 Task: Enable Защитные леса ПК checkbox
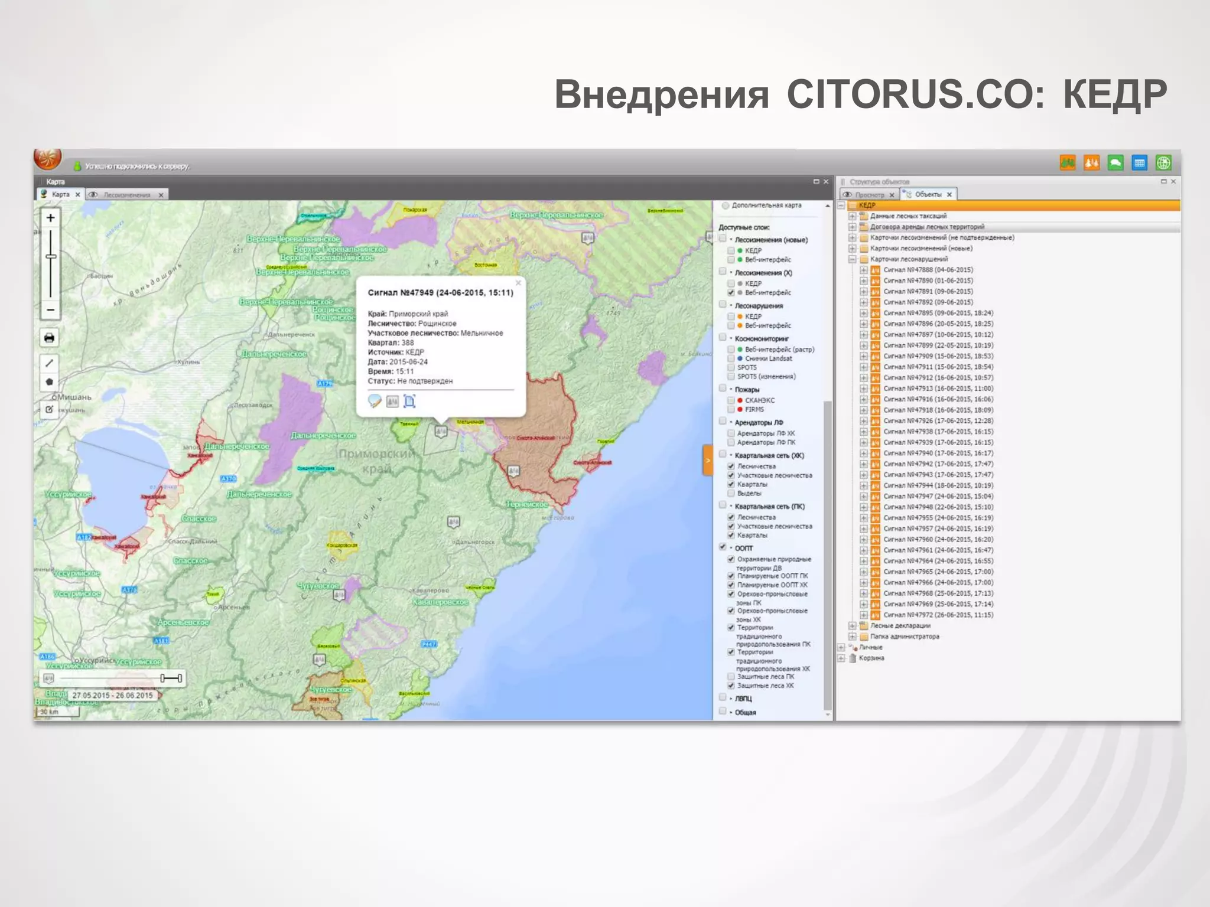click(731, 677)
